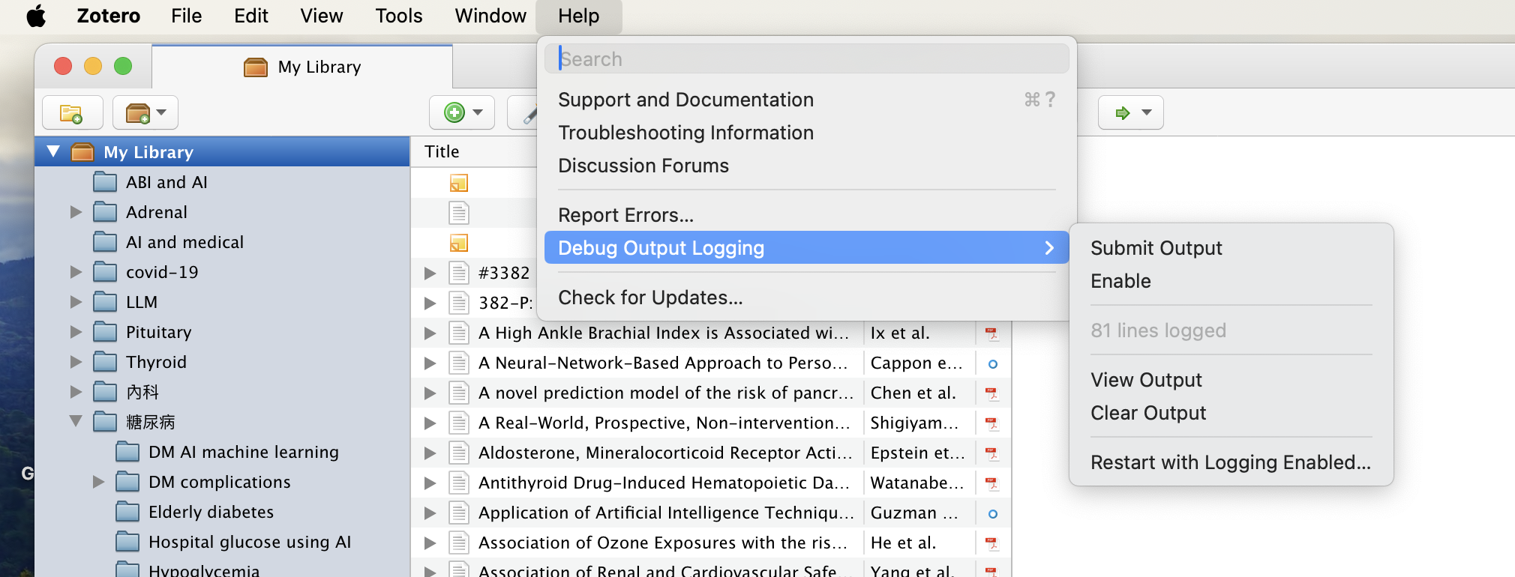Click the Help menu search field
The image size is (1515, 577).
807,58
